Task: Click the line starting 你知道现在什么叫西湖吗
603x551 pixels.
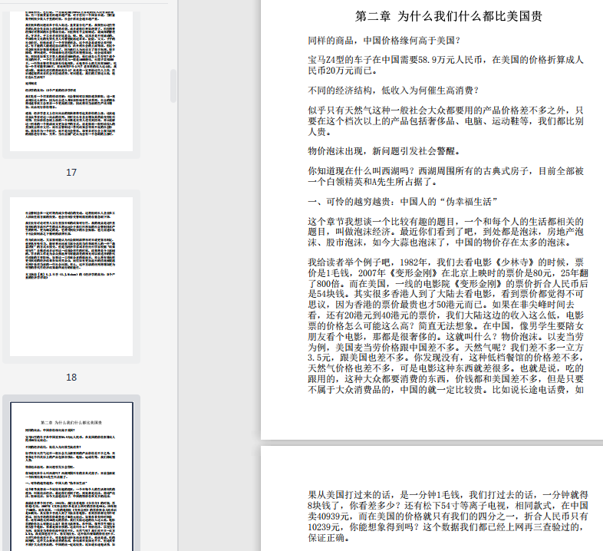Action: click(446, 171)
